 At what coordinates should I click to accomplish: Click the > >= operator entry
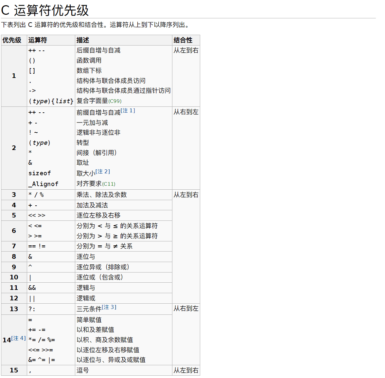tap(35, 236)
